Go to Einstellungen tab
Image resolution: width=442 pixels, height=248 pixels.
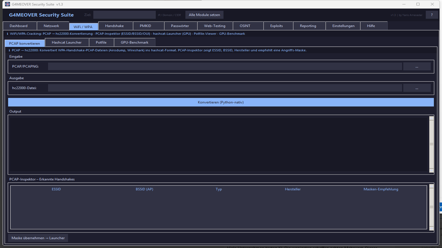click(x=343, y=26)
